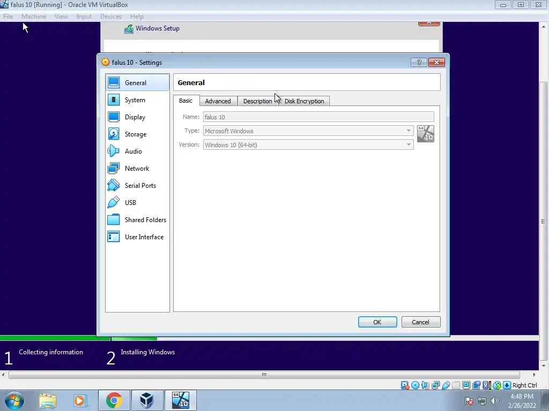Click the shared folders status bar icon
Viewport: 549px width, 411px height.
(456, 385)
